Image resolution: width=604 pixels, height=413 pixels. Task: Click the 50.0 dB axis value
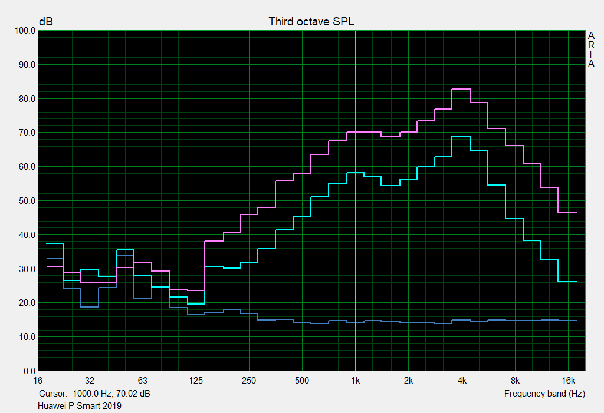(27, 201)
